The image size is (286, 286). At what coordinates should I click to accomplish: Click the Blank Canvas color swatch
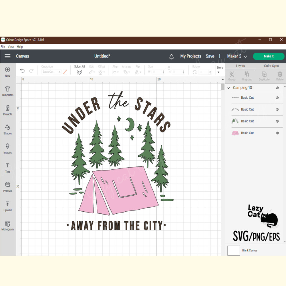233,250
